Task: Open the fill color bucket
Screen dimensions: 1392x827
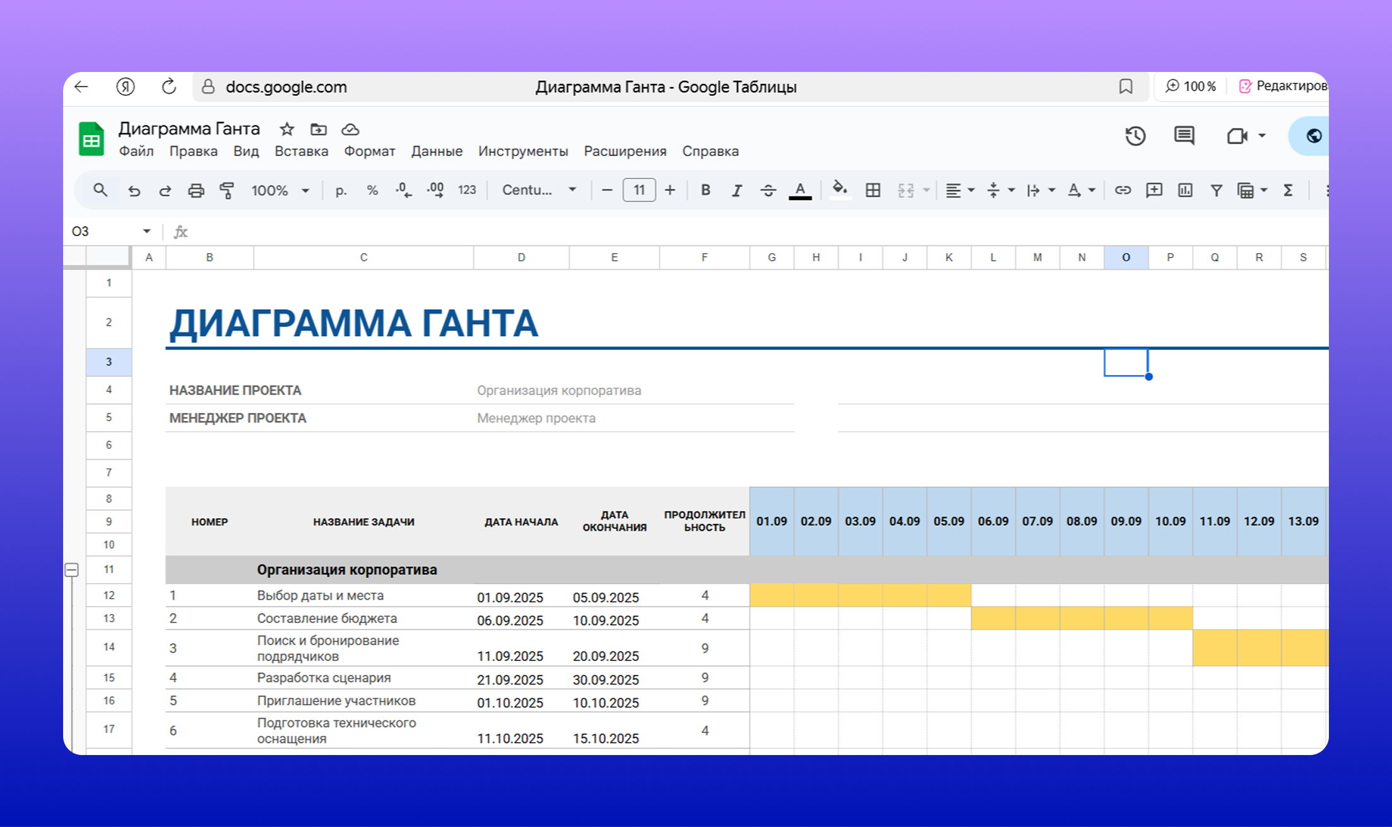Action: pyautogui.click(x=839, y=189)
